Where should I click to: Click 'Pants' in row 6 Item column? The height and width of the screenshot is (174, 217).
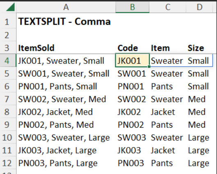point(168,86)
